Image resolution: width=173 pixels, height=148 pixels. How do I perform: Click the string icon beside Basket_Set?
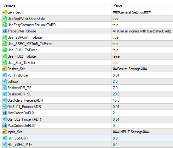[x=4, y=69]
